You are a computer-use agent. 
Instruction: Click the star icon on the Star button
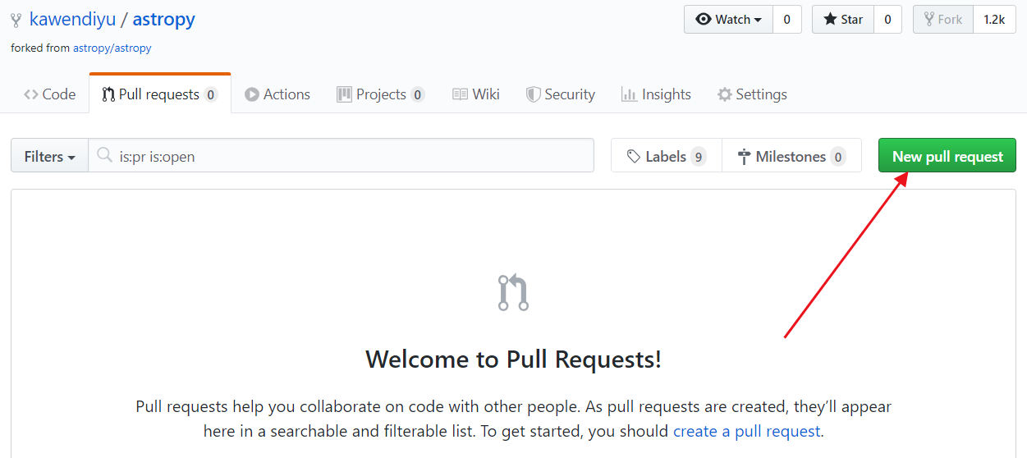[x=830, y=19]
